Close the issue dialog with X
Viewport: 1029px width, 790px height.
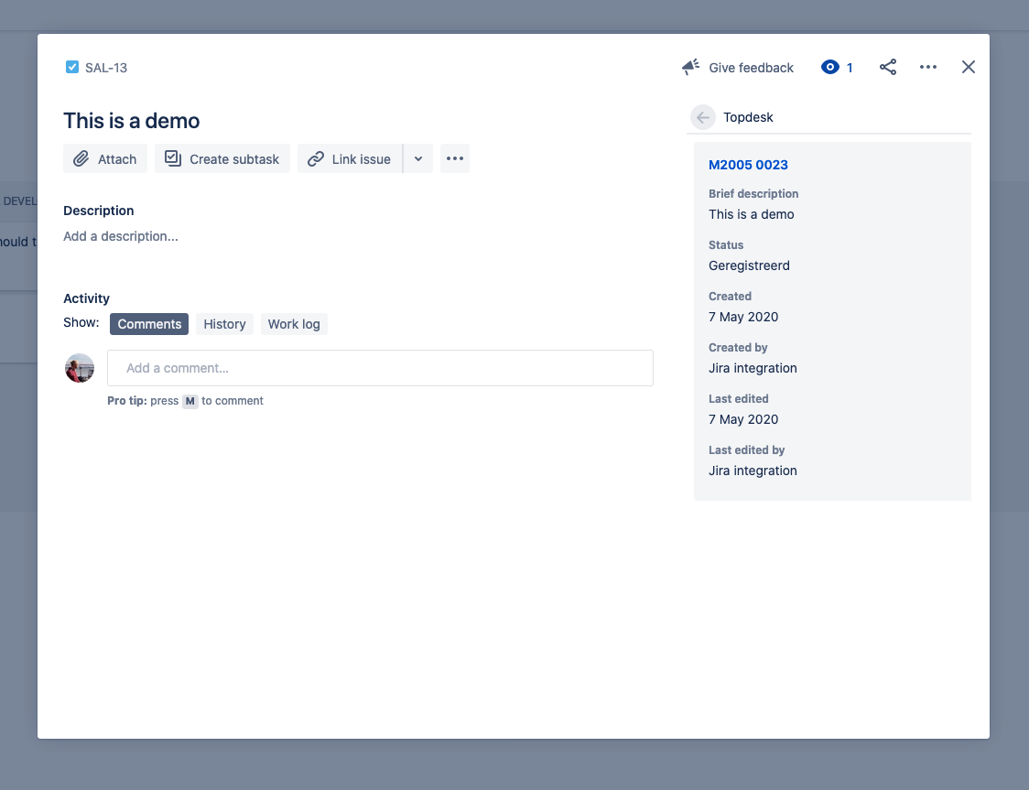pyautogui.click(x=968, y=67)
